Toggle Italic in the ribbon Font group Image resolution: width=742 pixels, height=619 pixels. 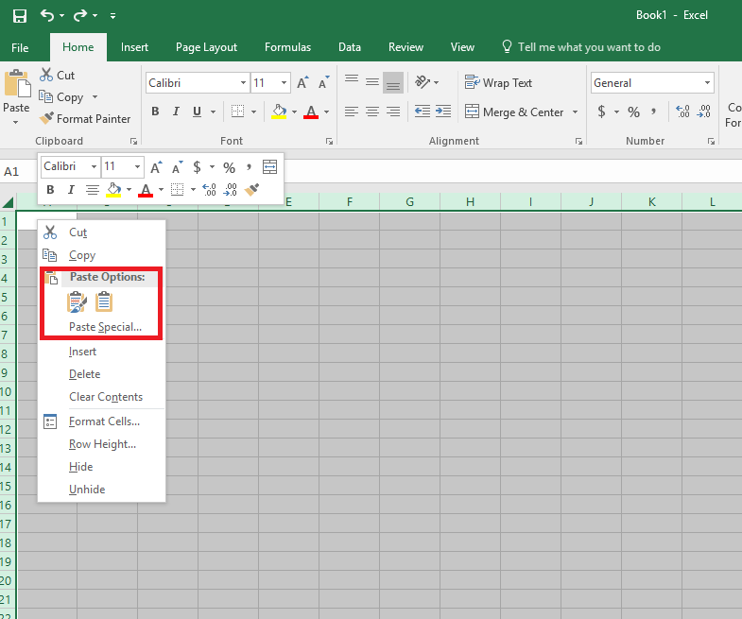176,112
